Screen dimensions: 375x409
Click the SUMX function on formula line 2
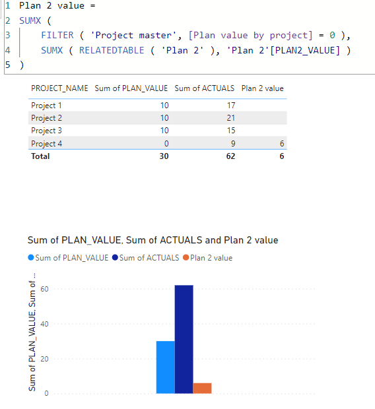tap(30, 20)
